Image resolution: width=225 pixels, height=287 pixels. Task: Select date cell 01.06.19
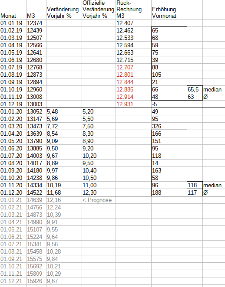tap(13, 60)
